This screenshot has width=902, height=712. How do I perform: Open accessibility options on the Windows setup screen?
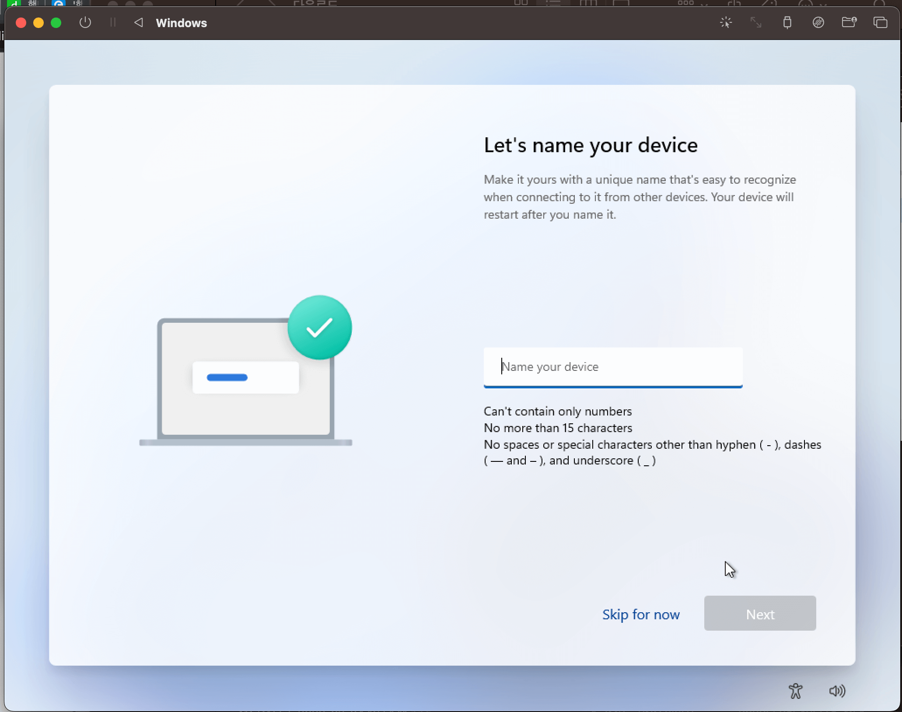pos(796,691)
